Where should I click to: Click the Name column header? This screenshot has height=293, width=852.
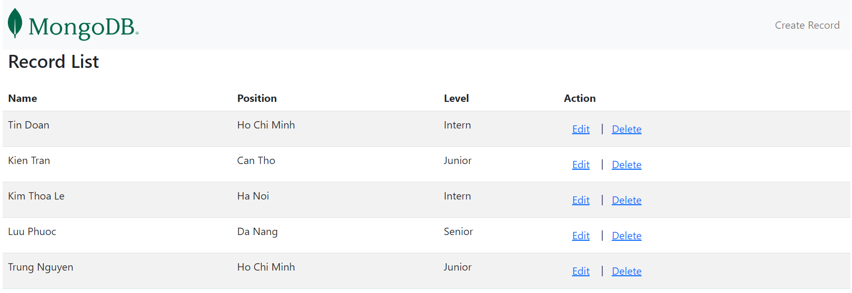[x=23, y=98]
